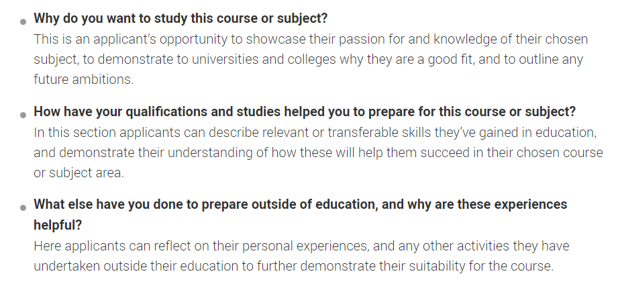Click the heading 'Why do you want to study this course or subject?'
The height and width of the screenshot is (282, 618).
point(181,19)
